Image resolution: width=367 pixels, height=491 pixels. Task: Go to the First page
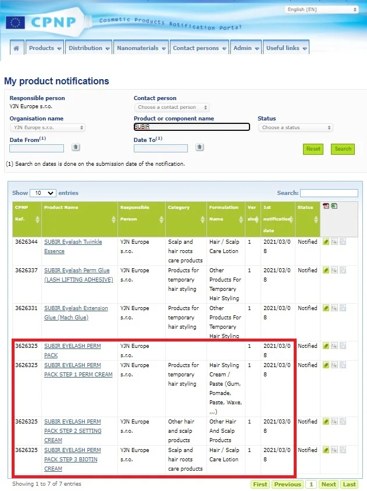pyautogui.click(x=260, y=484)
